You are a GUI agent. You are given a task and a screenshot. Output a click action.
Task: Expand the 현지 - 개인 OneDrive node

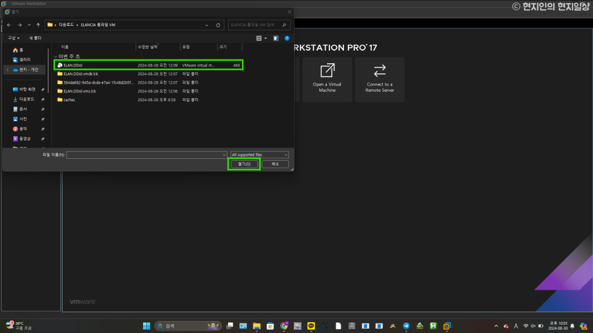8,70
